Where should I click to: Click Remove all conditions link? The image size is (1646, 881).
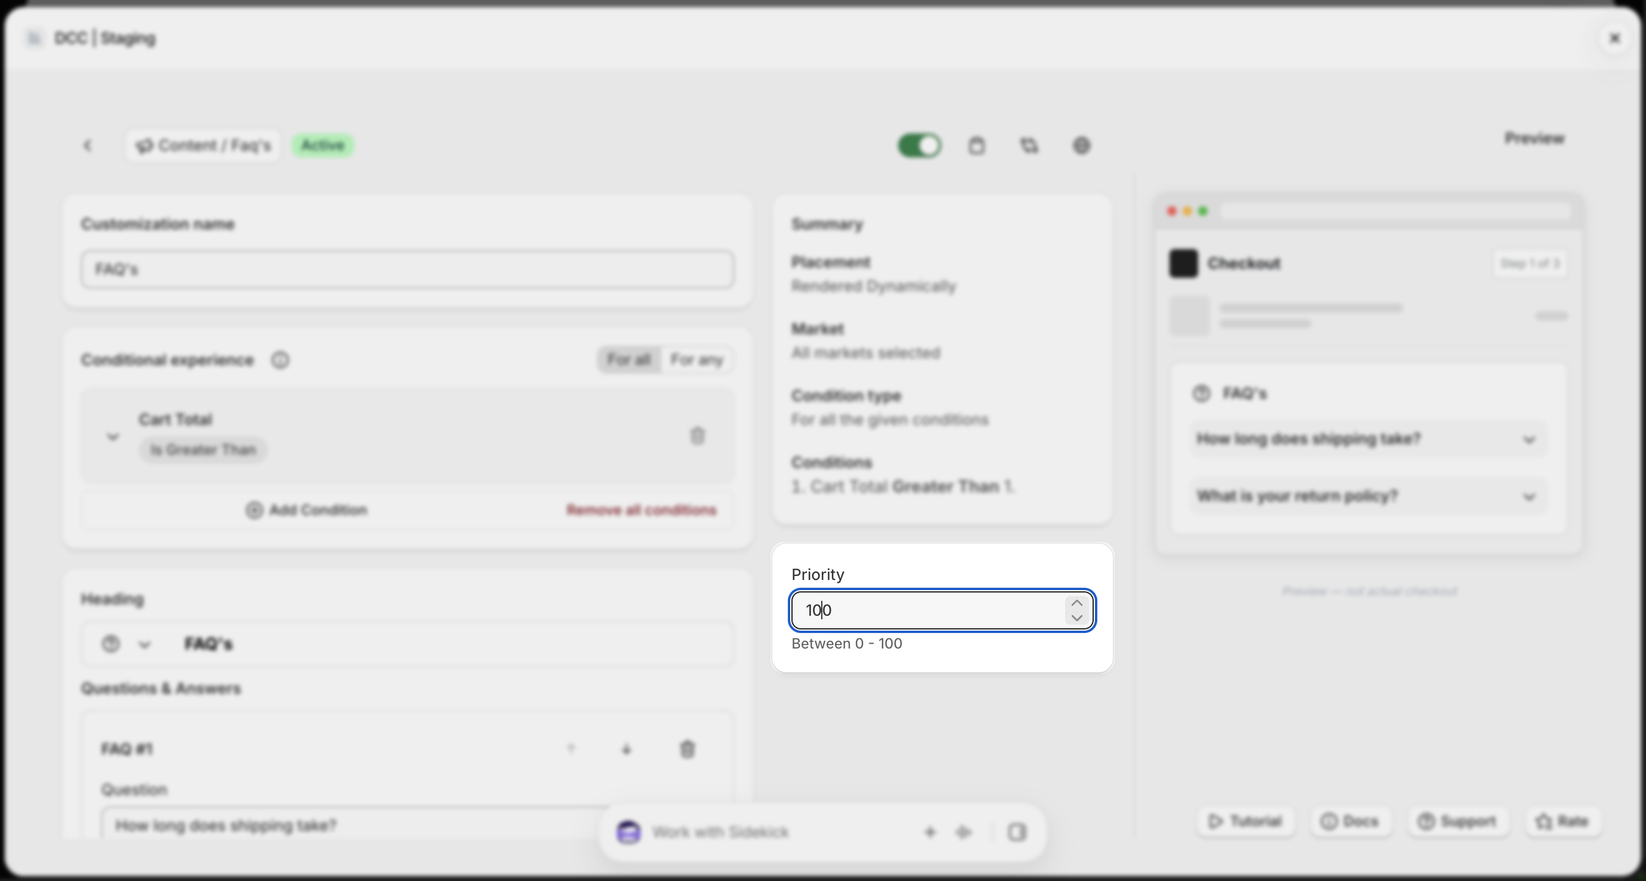click(641, 510)
